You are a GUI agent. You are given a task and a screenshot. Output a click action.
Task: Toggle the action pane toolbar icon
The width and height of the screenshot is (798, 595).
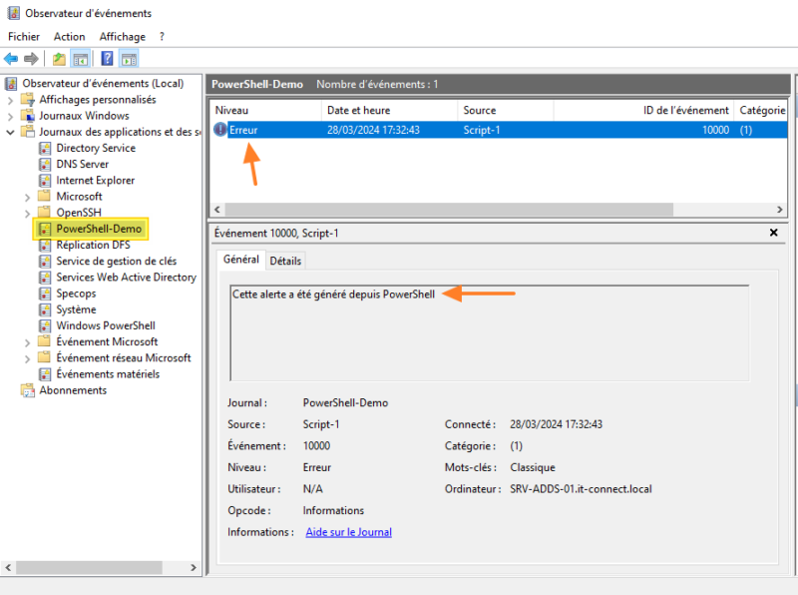point(129,59)
